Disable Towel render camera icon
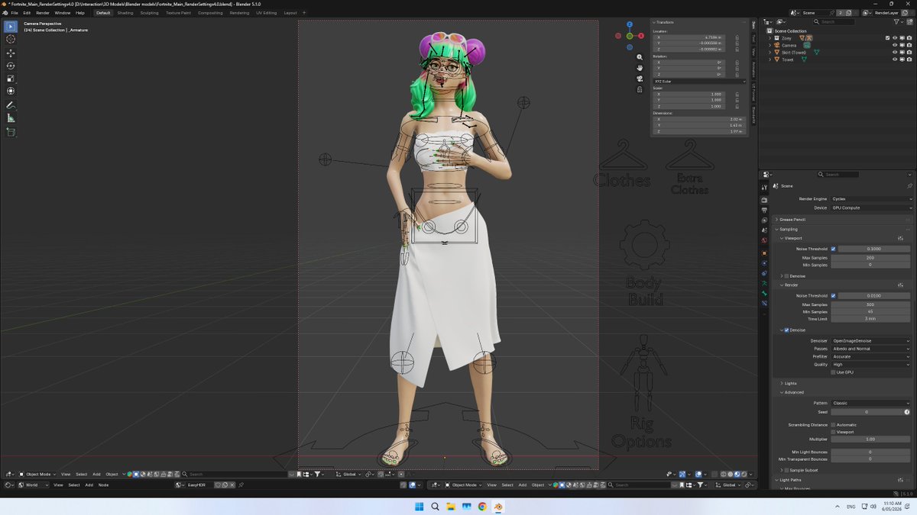Screen dimensions: 917x515 point(909,60)
